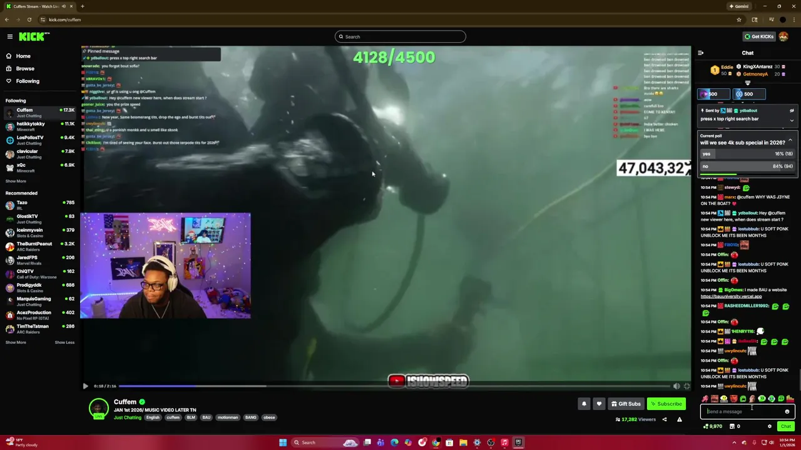Open File Explorer from the taskbar
Screen dimensions: 801x450
[x=463, y=442]
